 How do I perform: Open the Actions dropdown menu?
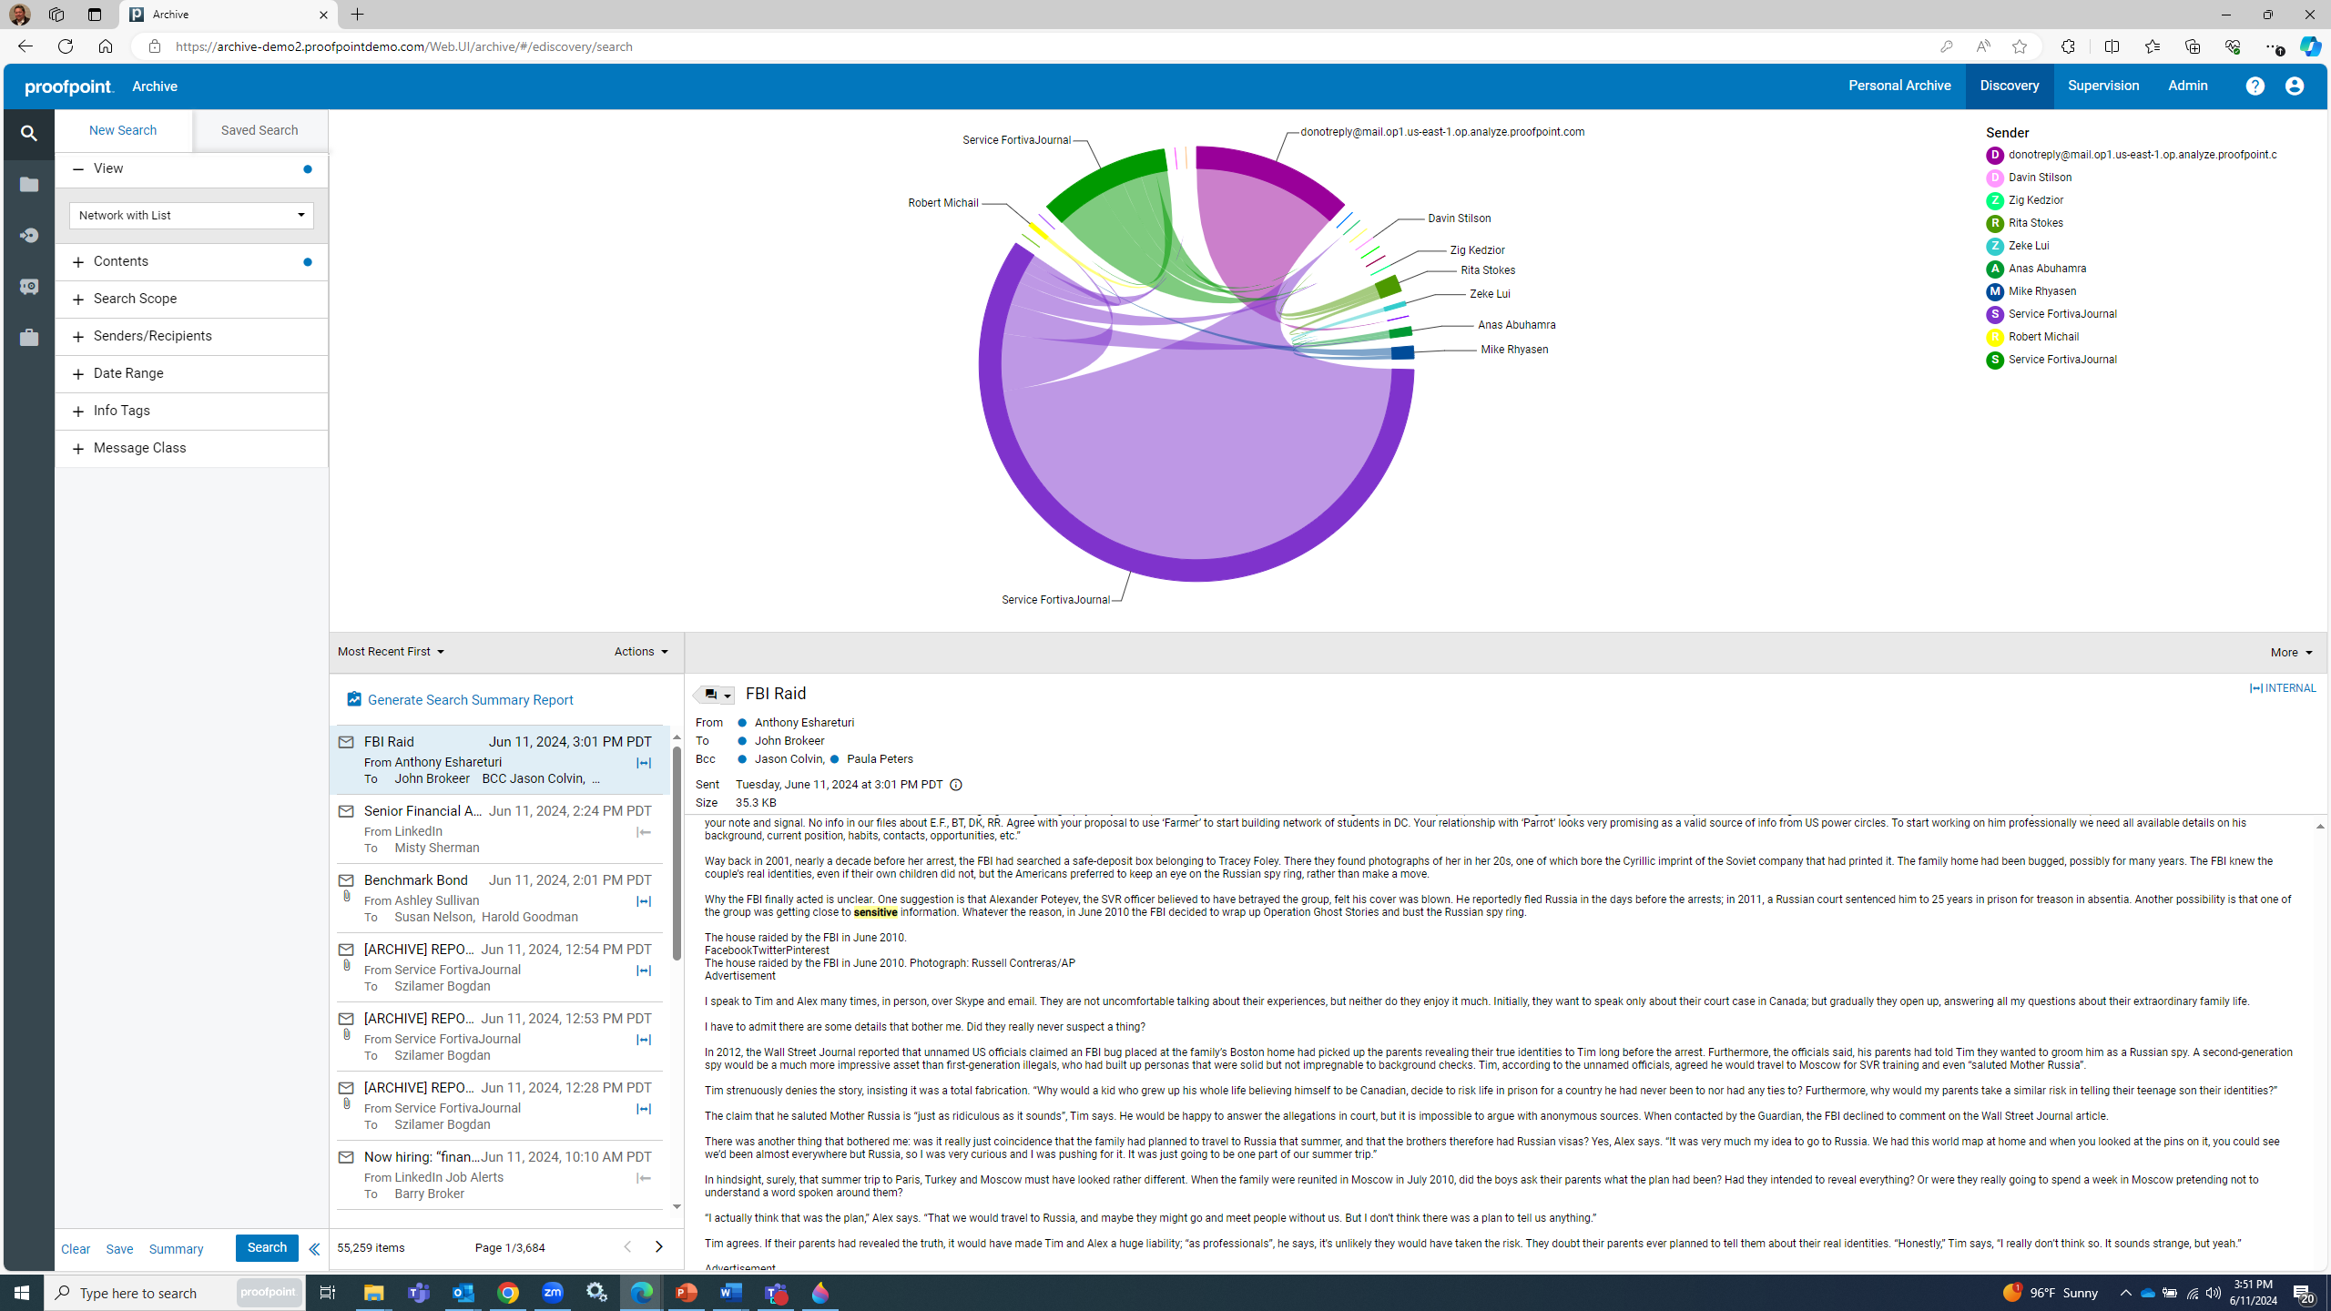click(641, 652)
